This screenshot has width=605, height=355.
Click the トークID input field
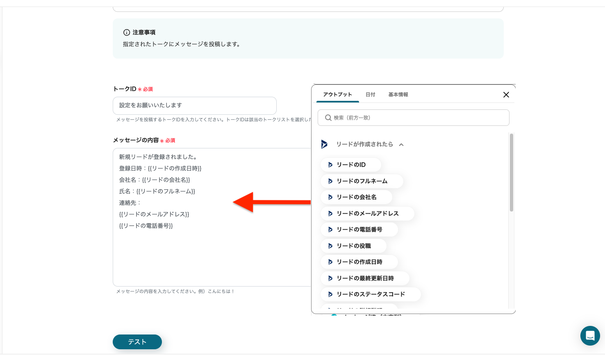tap(195, 106)
